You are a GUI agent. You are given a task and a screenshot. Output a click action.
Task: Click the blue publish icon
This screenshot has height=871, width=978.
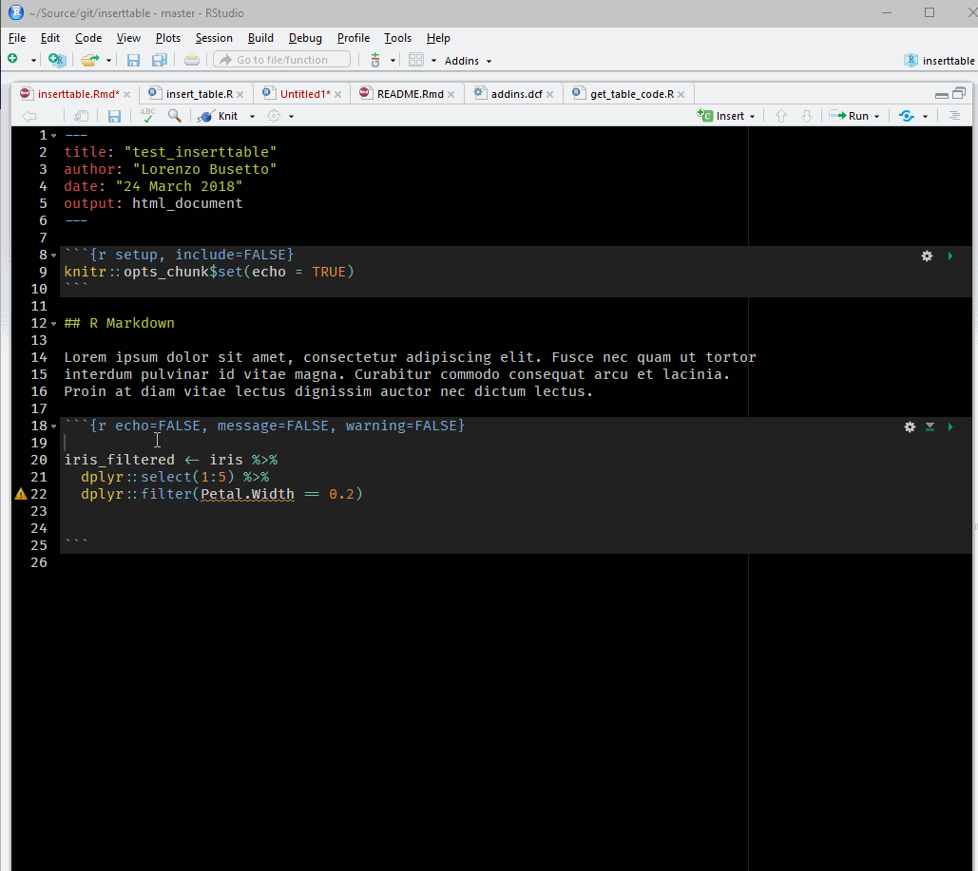click(907, 116)
